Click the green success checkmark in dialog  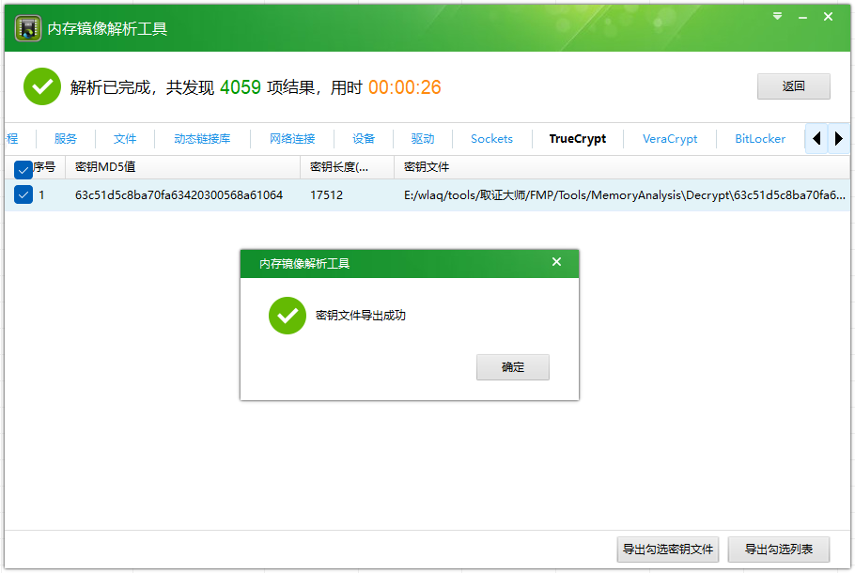[288, 316]
